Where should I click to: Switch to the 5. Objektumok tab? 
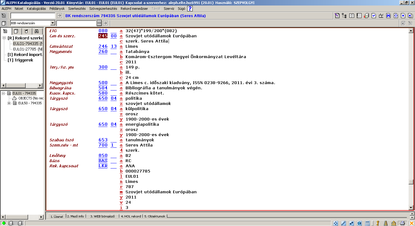click(x=155, y=216)
